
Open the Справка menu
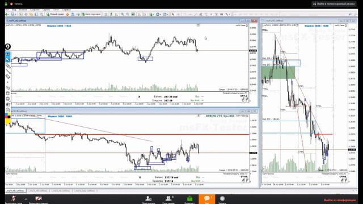click(66, 10)
